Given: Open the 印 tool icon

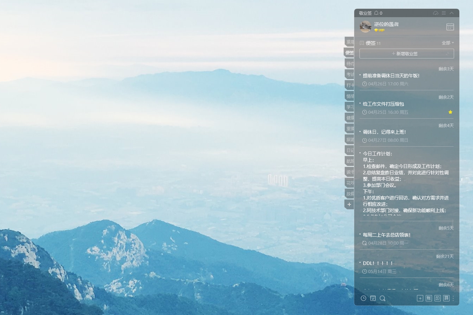Looking at the screenshot, I should point(438,298).
